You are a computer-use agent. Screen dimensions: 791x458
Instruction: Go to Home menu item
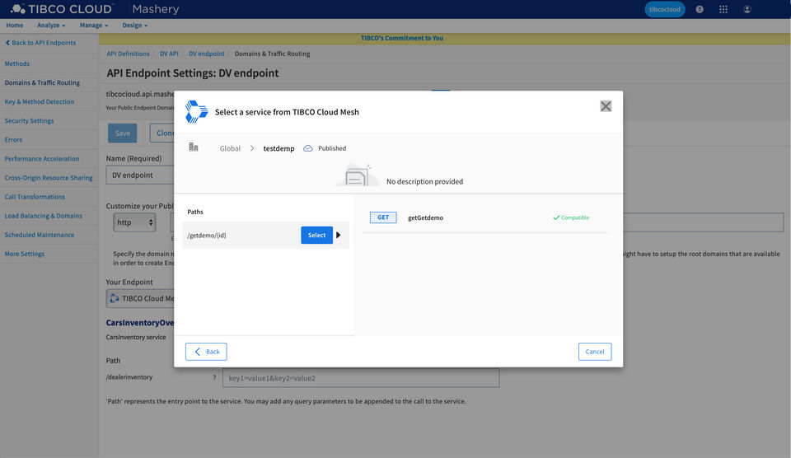pyautogui.click(x=15, y=26)
